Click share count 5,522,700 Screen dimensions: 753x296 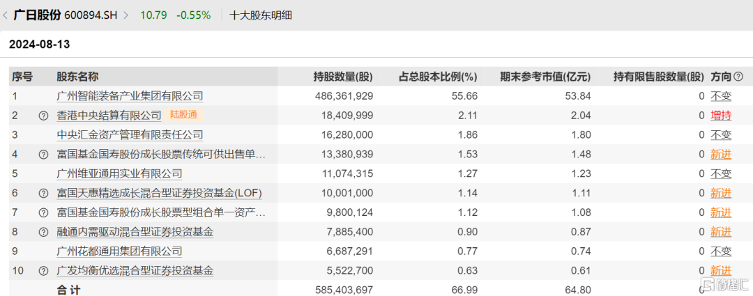click(x=349, y=270)
